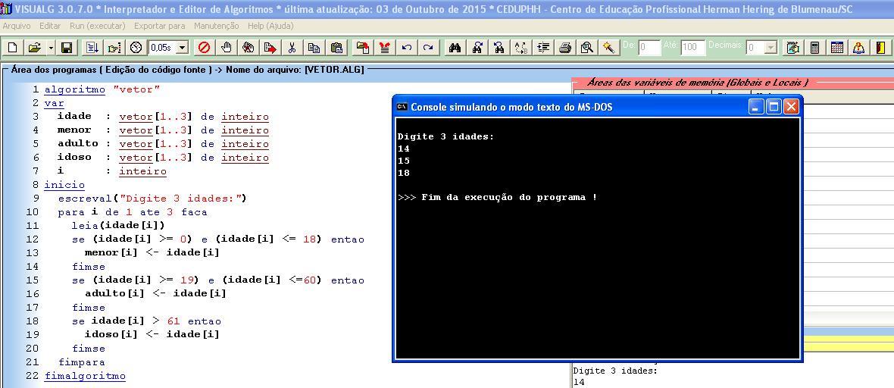The image size is (894, 388).
Task: Click the 'para i de 1 ate 3 faca' line
Action: [x=133, y=212]
